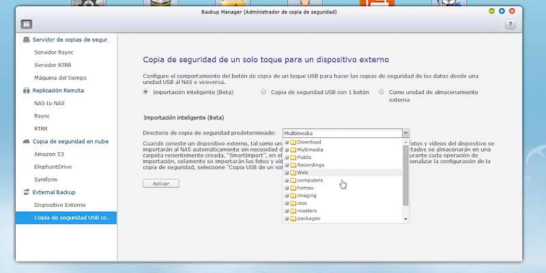546x273 pixels.
Task: Close the Backup Manager window
Action: [512, 11]
